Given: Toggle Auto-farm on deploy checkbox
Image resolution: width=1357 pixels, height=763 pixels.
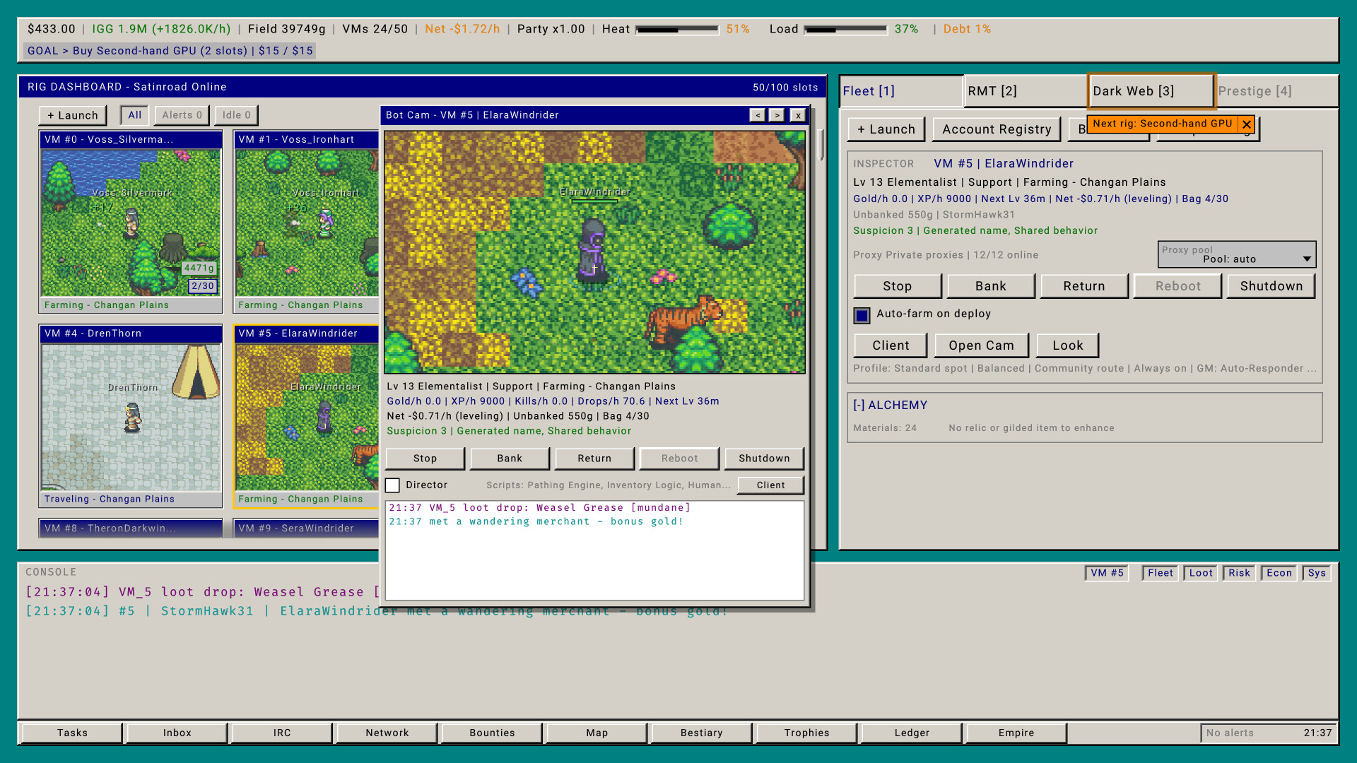Looking at the screenshot, I should click(862, 315).
